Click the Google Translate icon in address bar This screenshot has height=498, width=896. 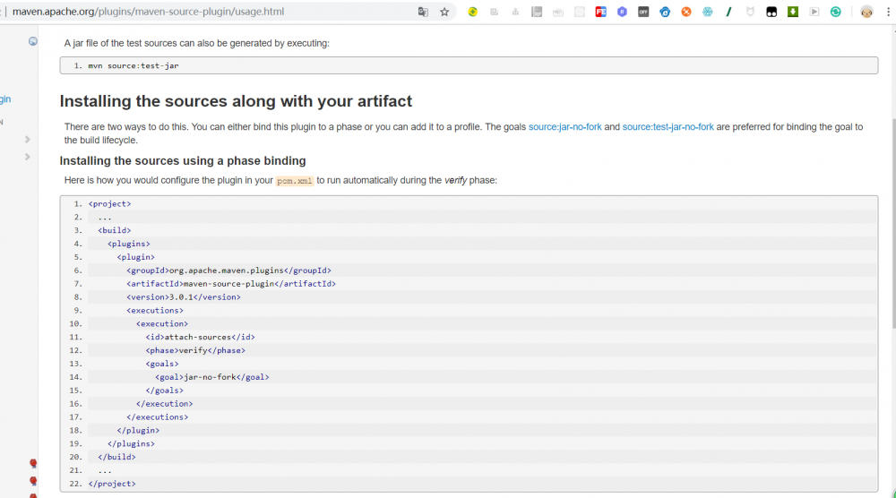424,12
